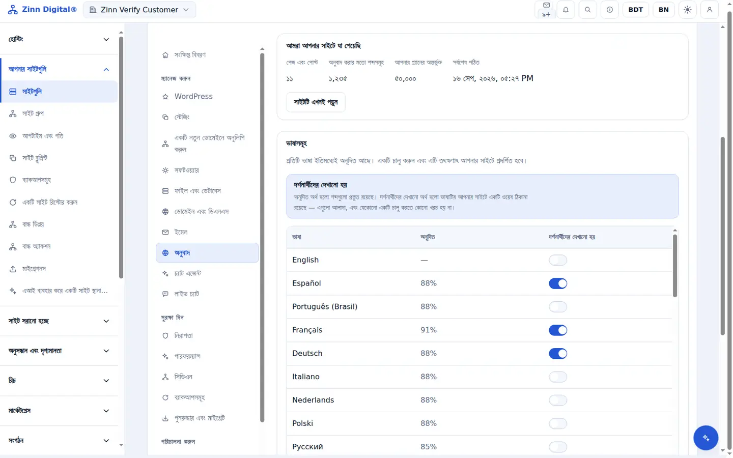This screenshot has width=733, height=458.
Task: Expand the হোস্টিং sidebar section
Action: click(59, 39)
